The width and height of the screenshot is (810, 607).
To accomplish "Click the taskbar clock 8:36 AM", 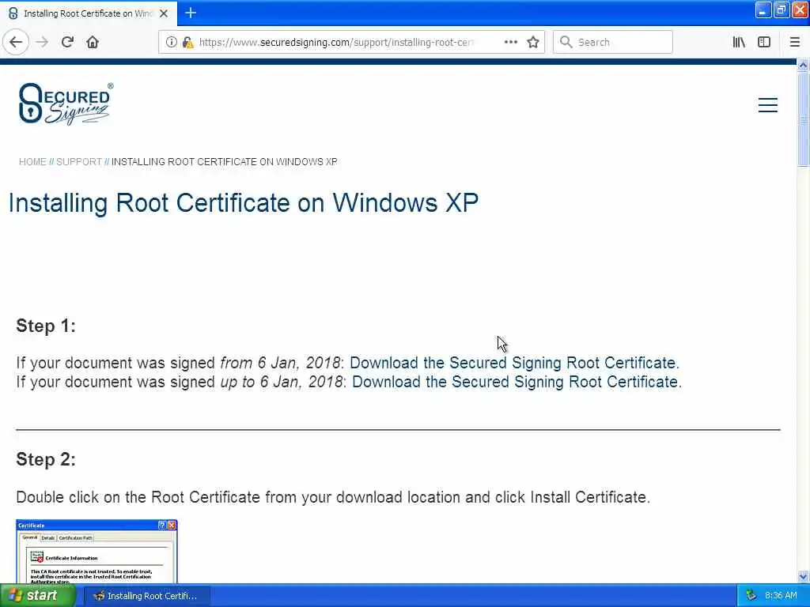I will coord(781,596).
